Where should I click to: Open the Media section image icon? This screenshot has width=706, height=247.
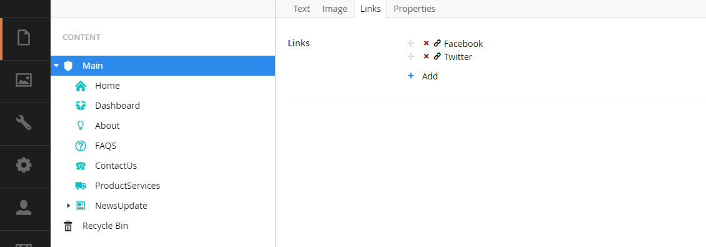[24, 80]
